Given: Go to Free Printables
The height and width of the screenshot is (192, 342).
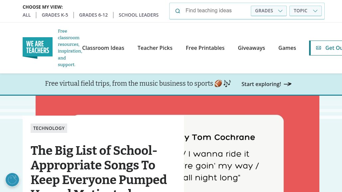Looking at the screenshot, I should pos(205,48).
